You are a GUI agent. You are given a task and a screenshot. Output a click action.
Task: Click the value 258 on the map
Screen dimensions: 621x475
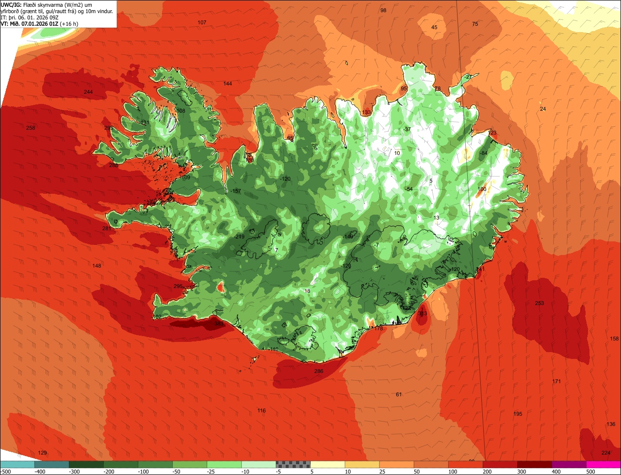tap(31, 128)
